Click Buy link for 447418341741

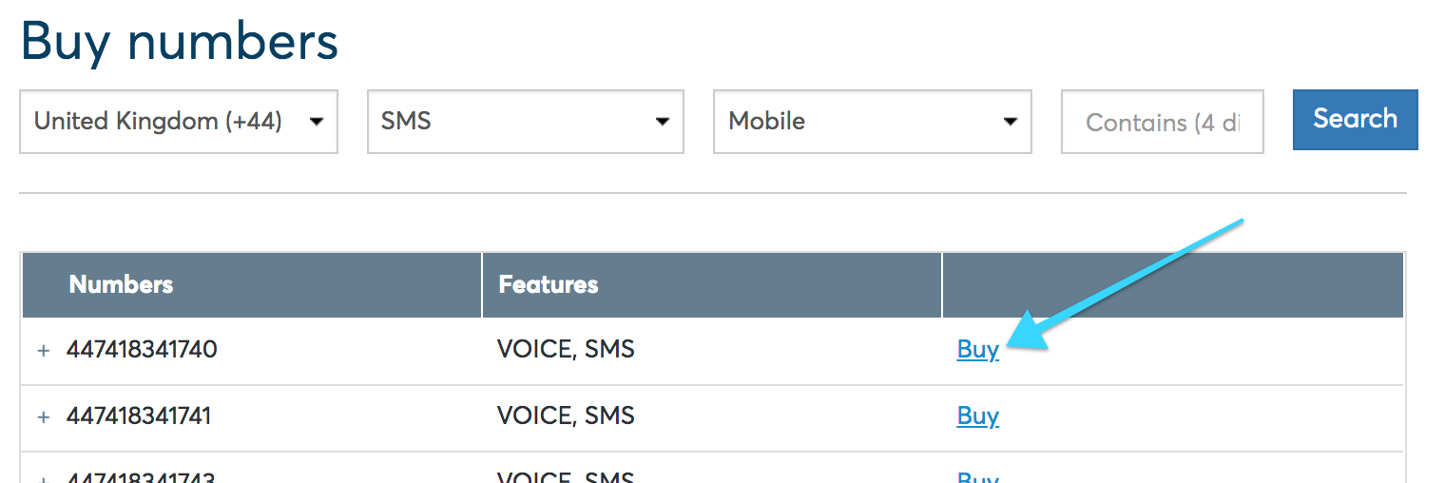tap(977, 416)
